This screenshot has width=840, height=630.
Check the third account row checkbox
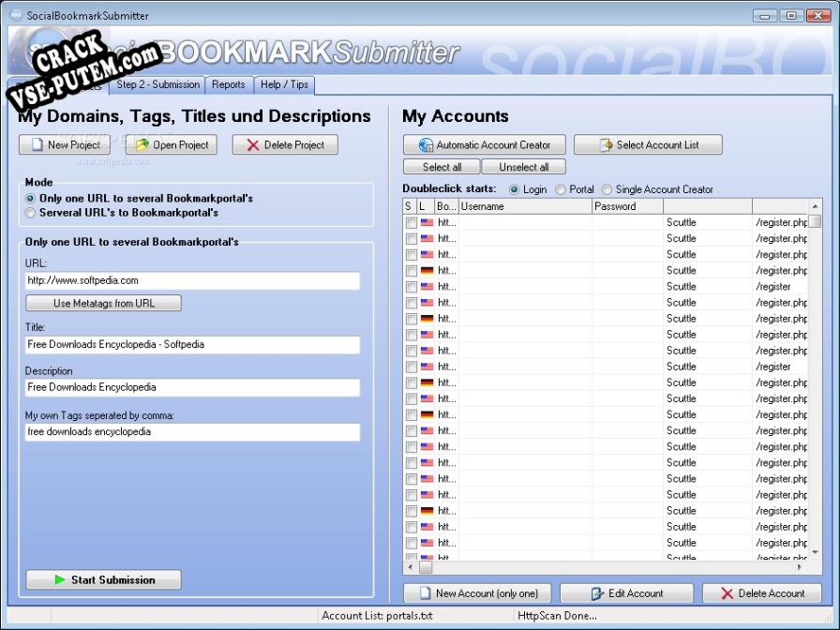[x=411, y=255]
